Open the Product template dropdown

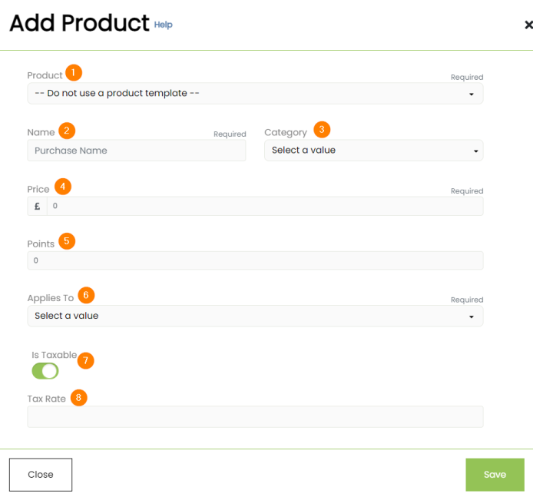255,94
